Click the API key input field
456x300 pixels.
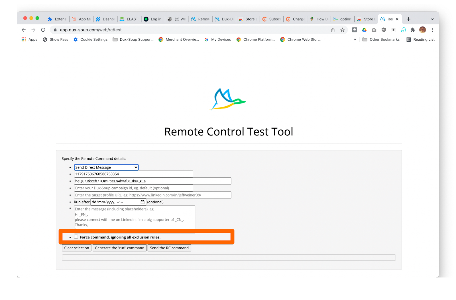point(152,181)
